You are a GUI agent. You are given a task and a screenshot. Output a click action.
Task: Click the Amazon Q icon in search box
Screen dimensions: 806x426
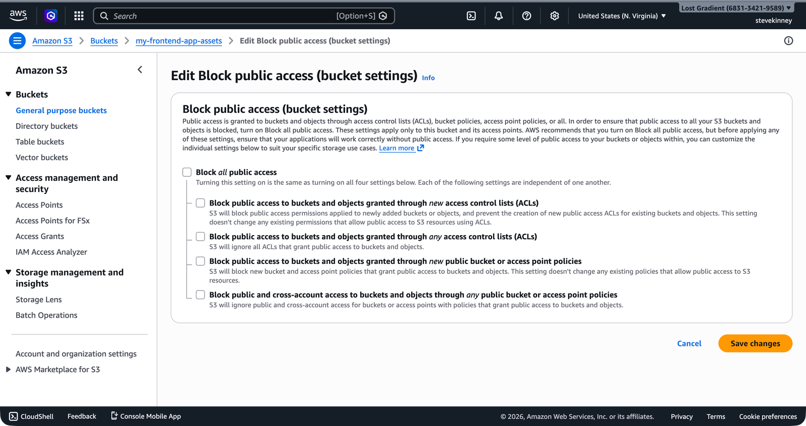(x=383, y=16)
